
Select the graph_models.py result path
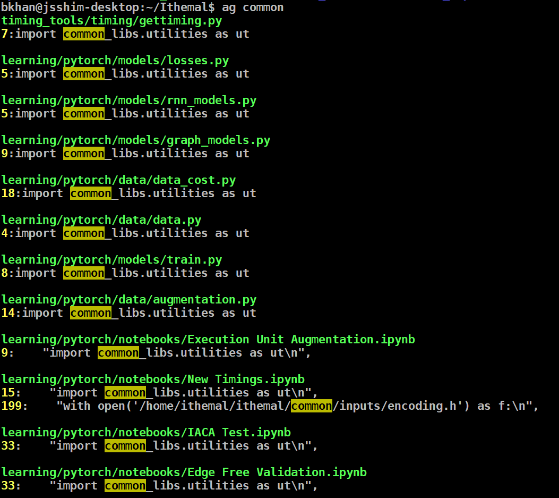coord(135,140)
